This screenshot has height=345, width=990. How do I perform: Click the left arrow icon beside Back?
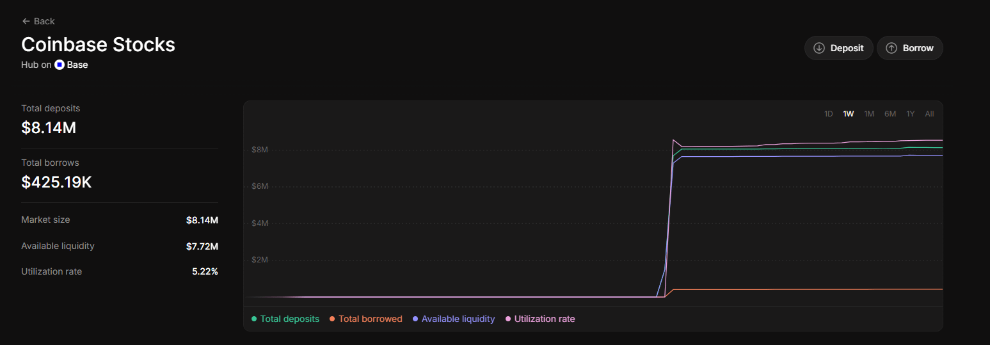coord(26,21)
